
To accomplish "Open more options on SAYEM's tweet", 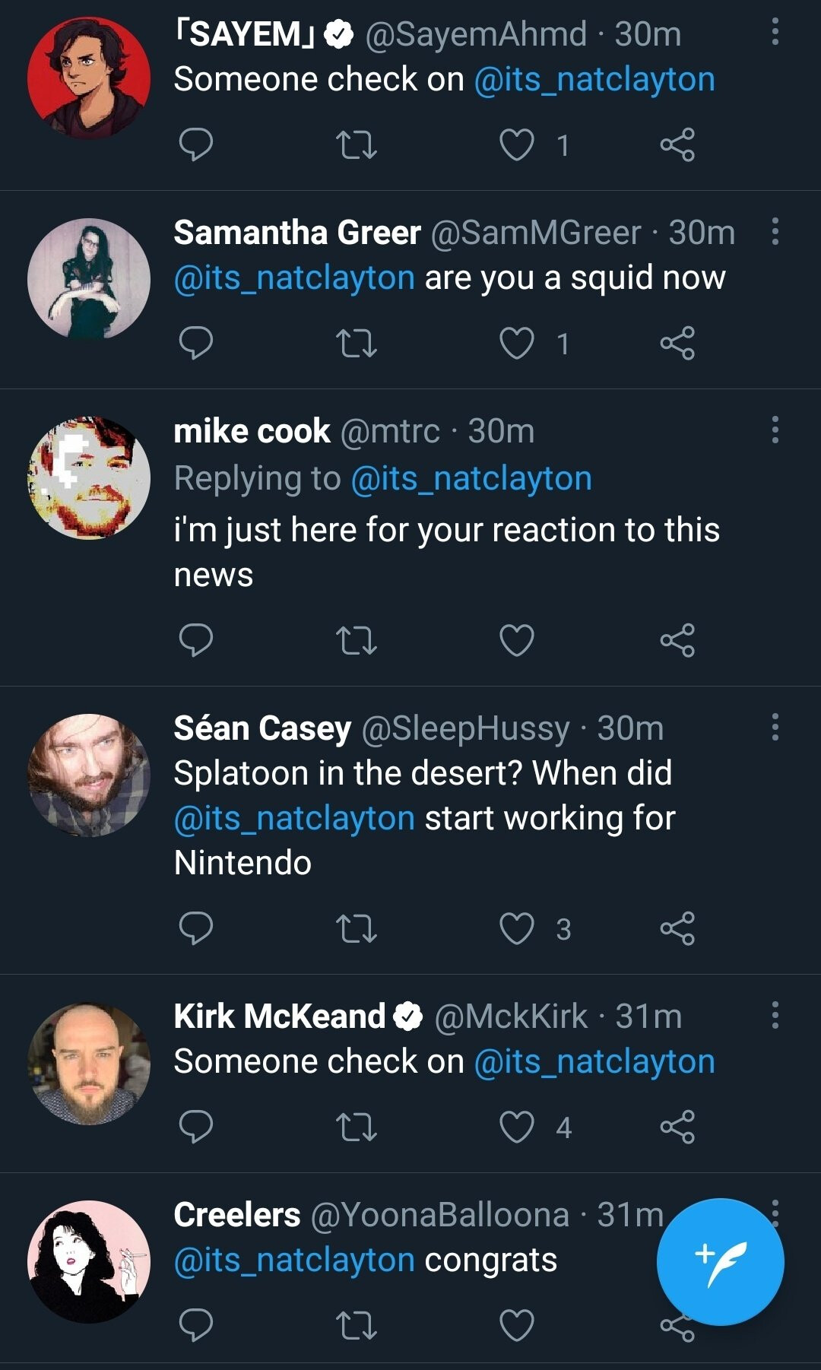I will pos(775,32).
